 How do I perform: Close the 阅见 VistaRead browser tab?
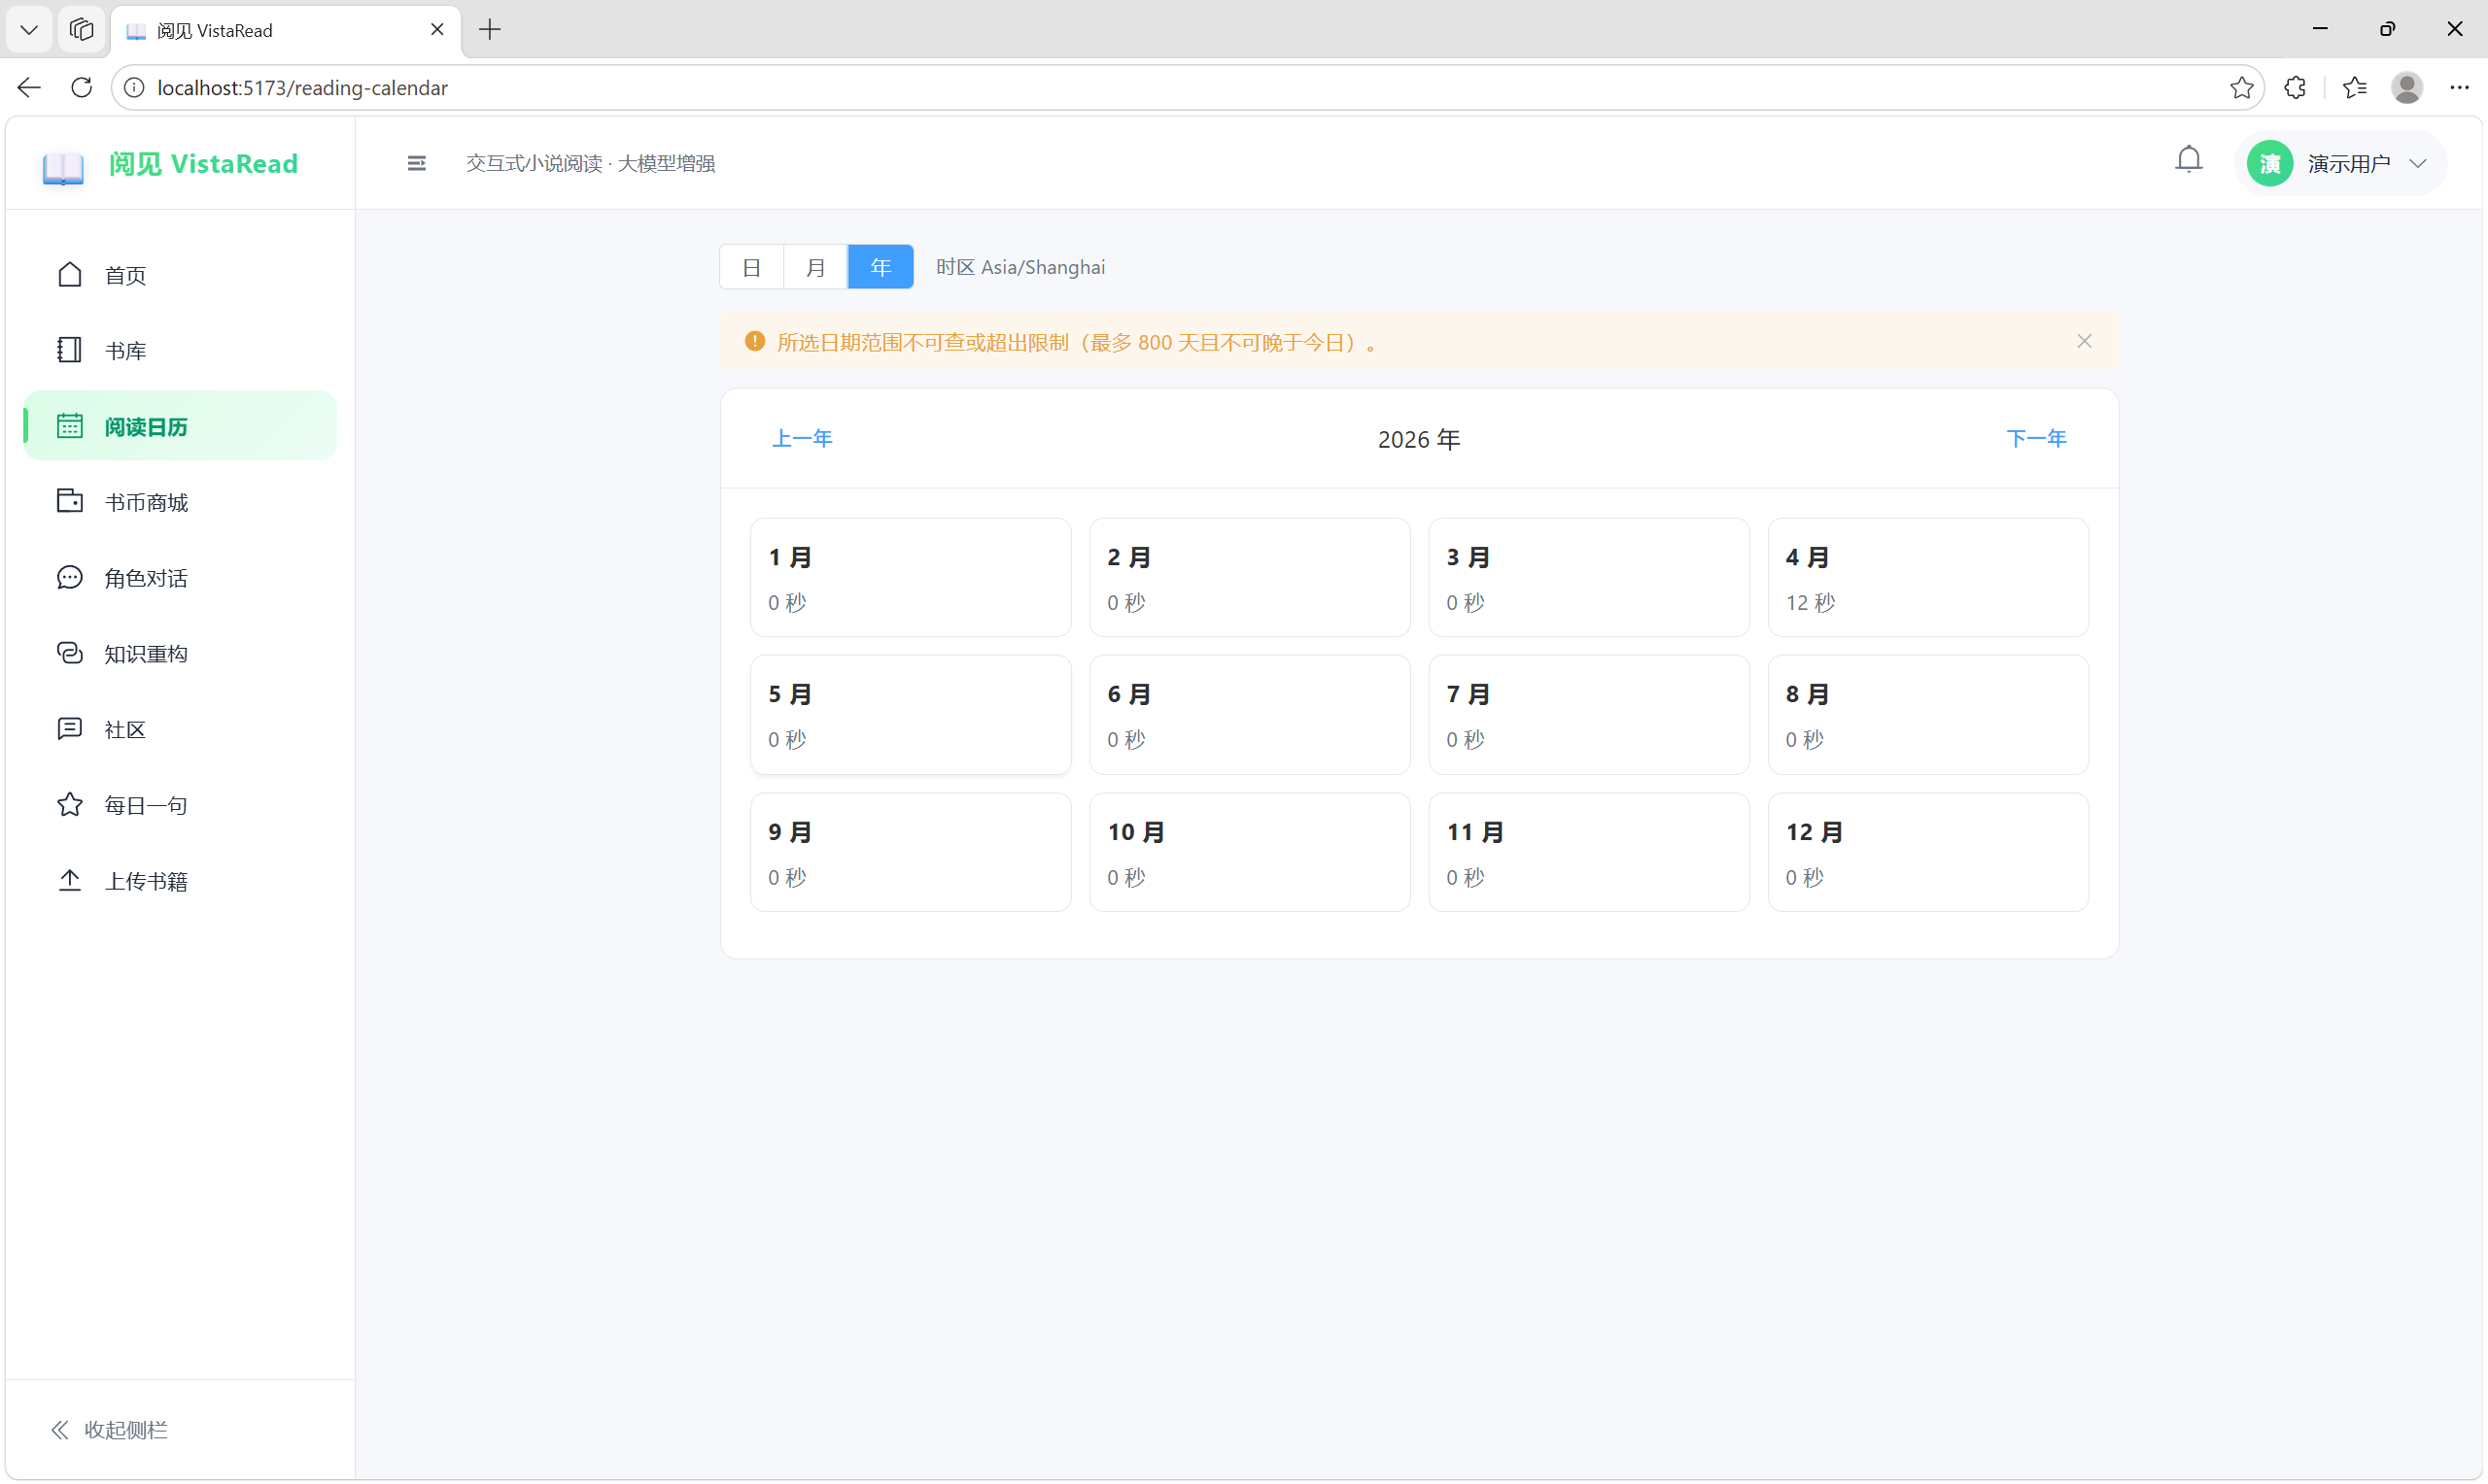tap(437, 30)
